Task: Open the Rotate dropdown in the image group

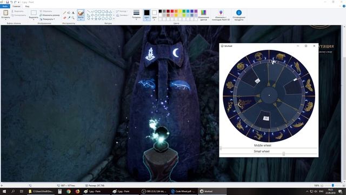Action: [x=47, y=19]
